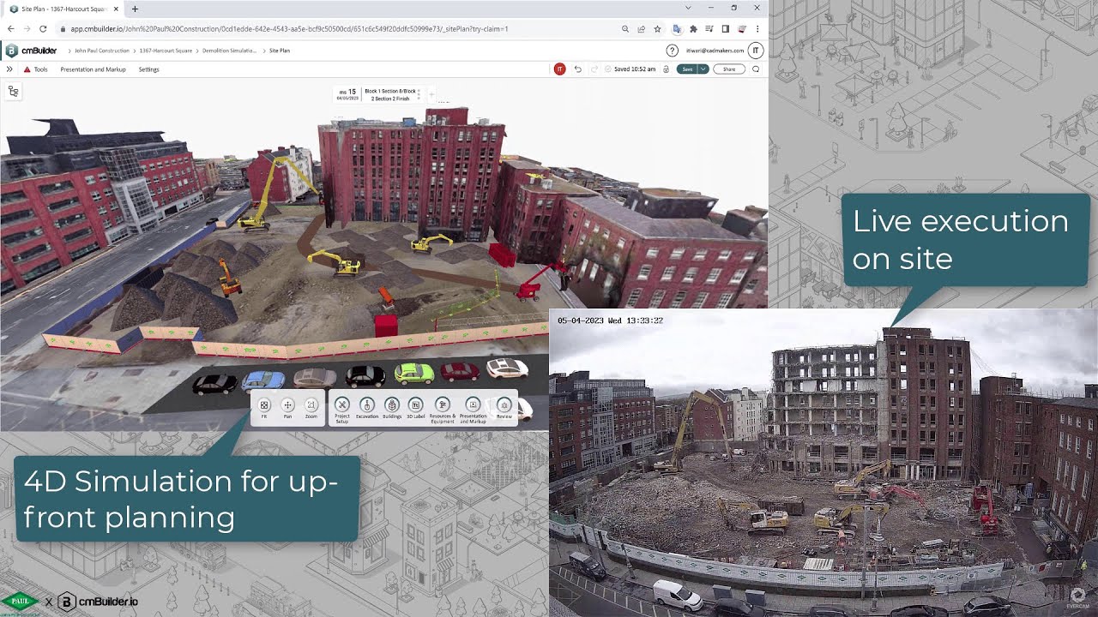
Task: Close the Site Plan browser tab
Action: (116, 9)
